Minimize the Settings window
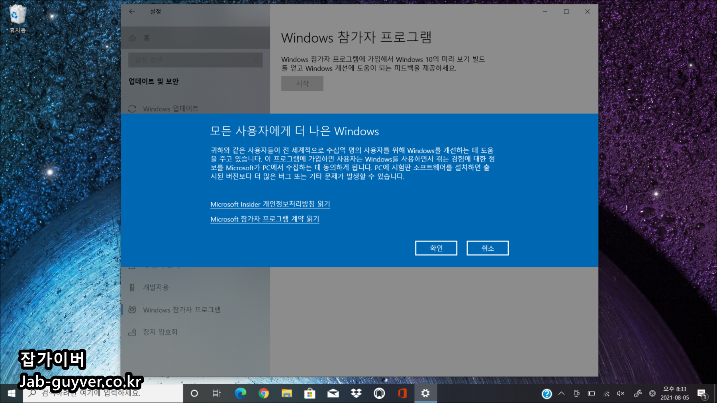The width and height of the screenshot is (717, 403). (545, 12)
